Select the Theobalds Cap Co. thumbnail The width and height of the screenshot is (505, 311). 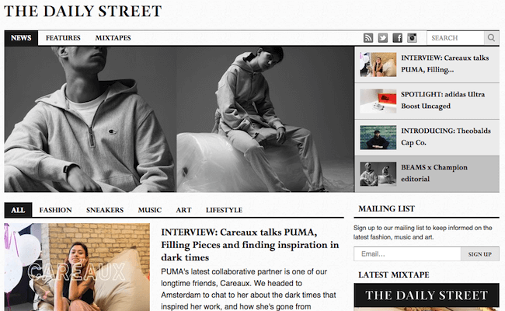(x=378, y=138)
